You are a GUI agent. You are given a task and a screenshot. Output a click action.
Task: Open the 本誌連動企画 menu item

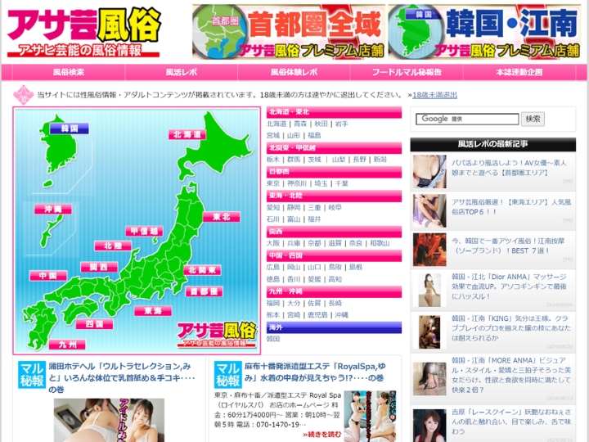(x=519, y=72)
